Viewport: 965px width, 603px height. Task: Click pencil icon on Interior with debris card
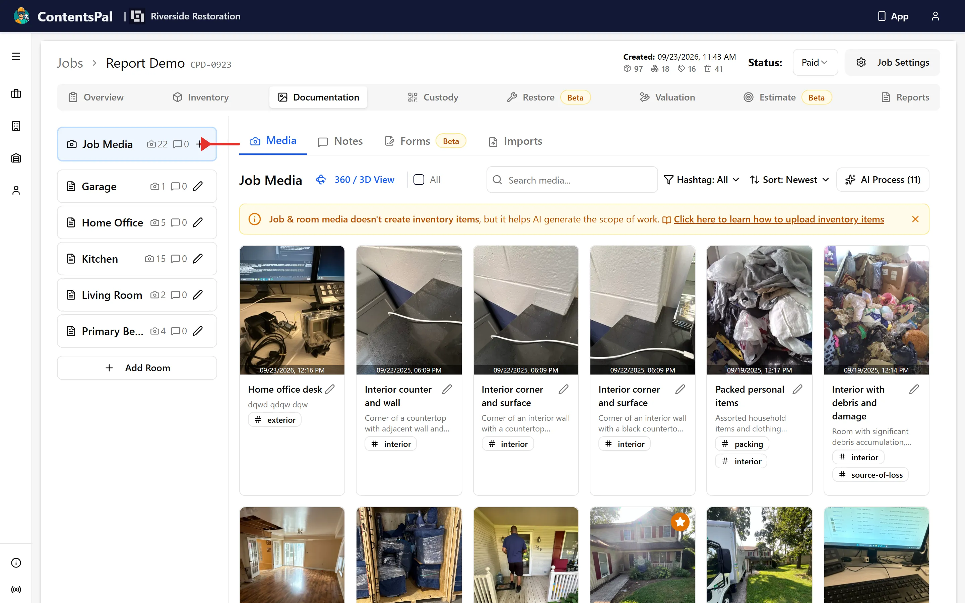click(x=914, y=389)
